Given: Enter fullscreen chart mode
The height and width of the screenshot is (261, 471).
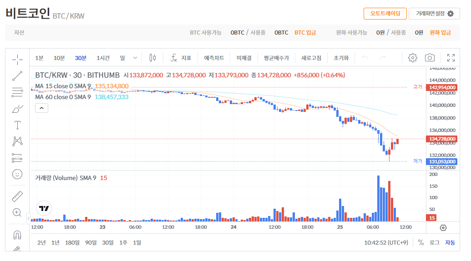Looking at the screenshot, I should (x=451, y=58).
